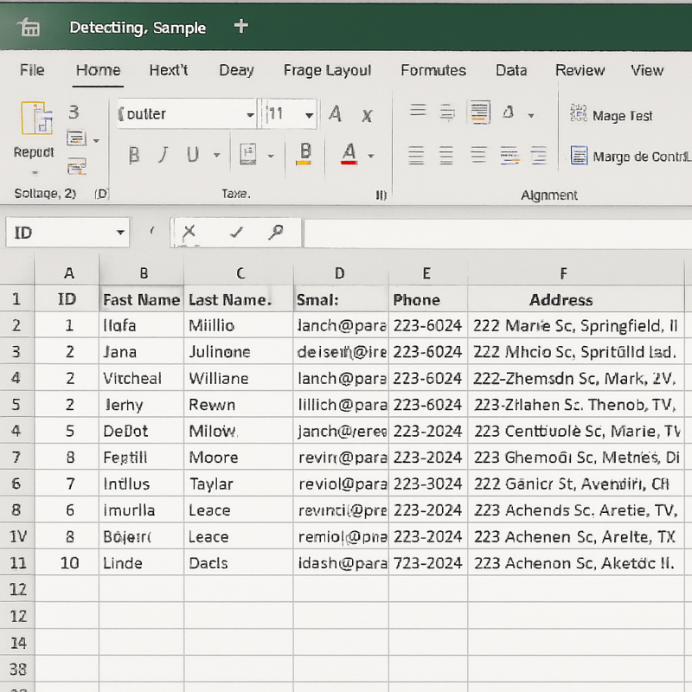Open the font size 11 dropdown
The height and width of the screenshot is (692, 692).
coord(310,115)
